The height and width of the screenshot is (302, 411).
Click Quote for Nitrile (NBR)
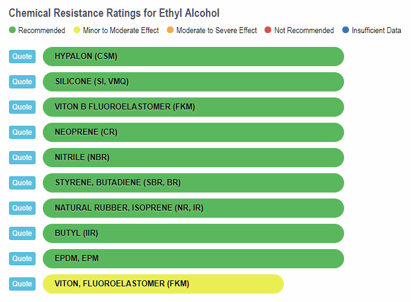[22, 158]
